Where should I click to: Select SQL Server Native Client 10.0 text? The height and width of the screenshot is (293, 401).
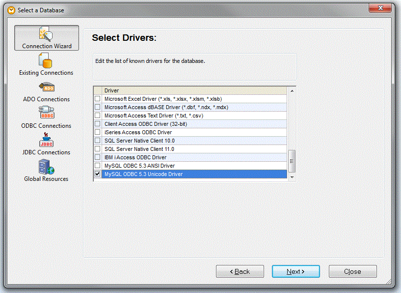coord(139,141)
